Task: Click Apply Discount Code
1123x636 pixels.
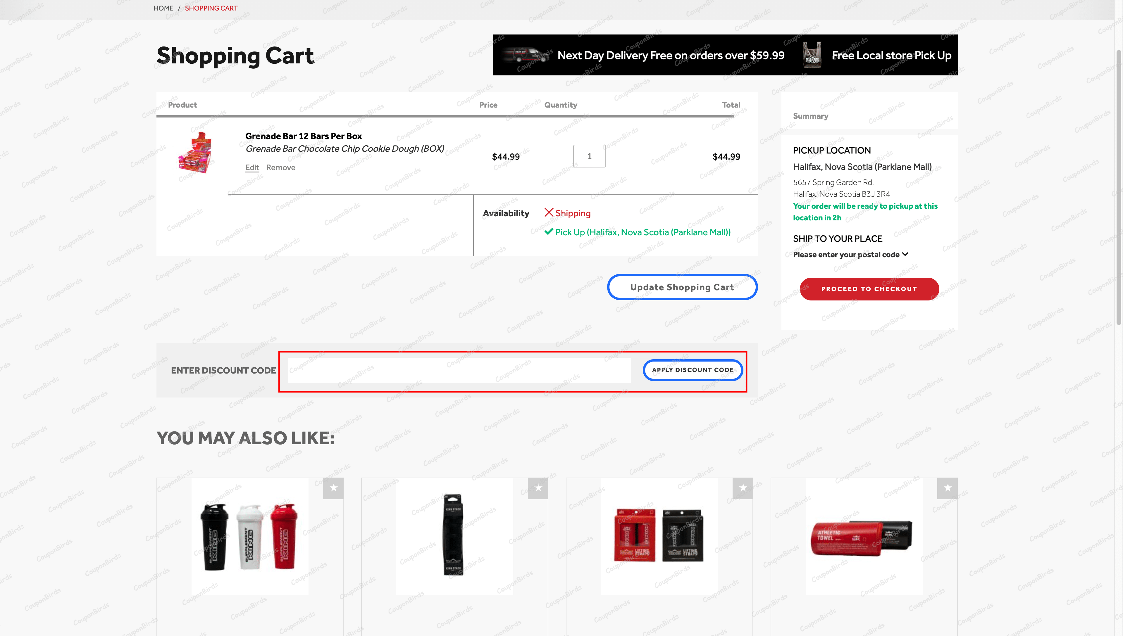Action: 693,369
